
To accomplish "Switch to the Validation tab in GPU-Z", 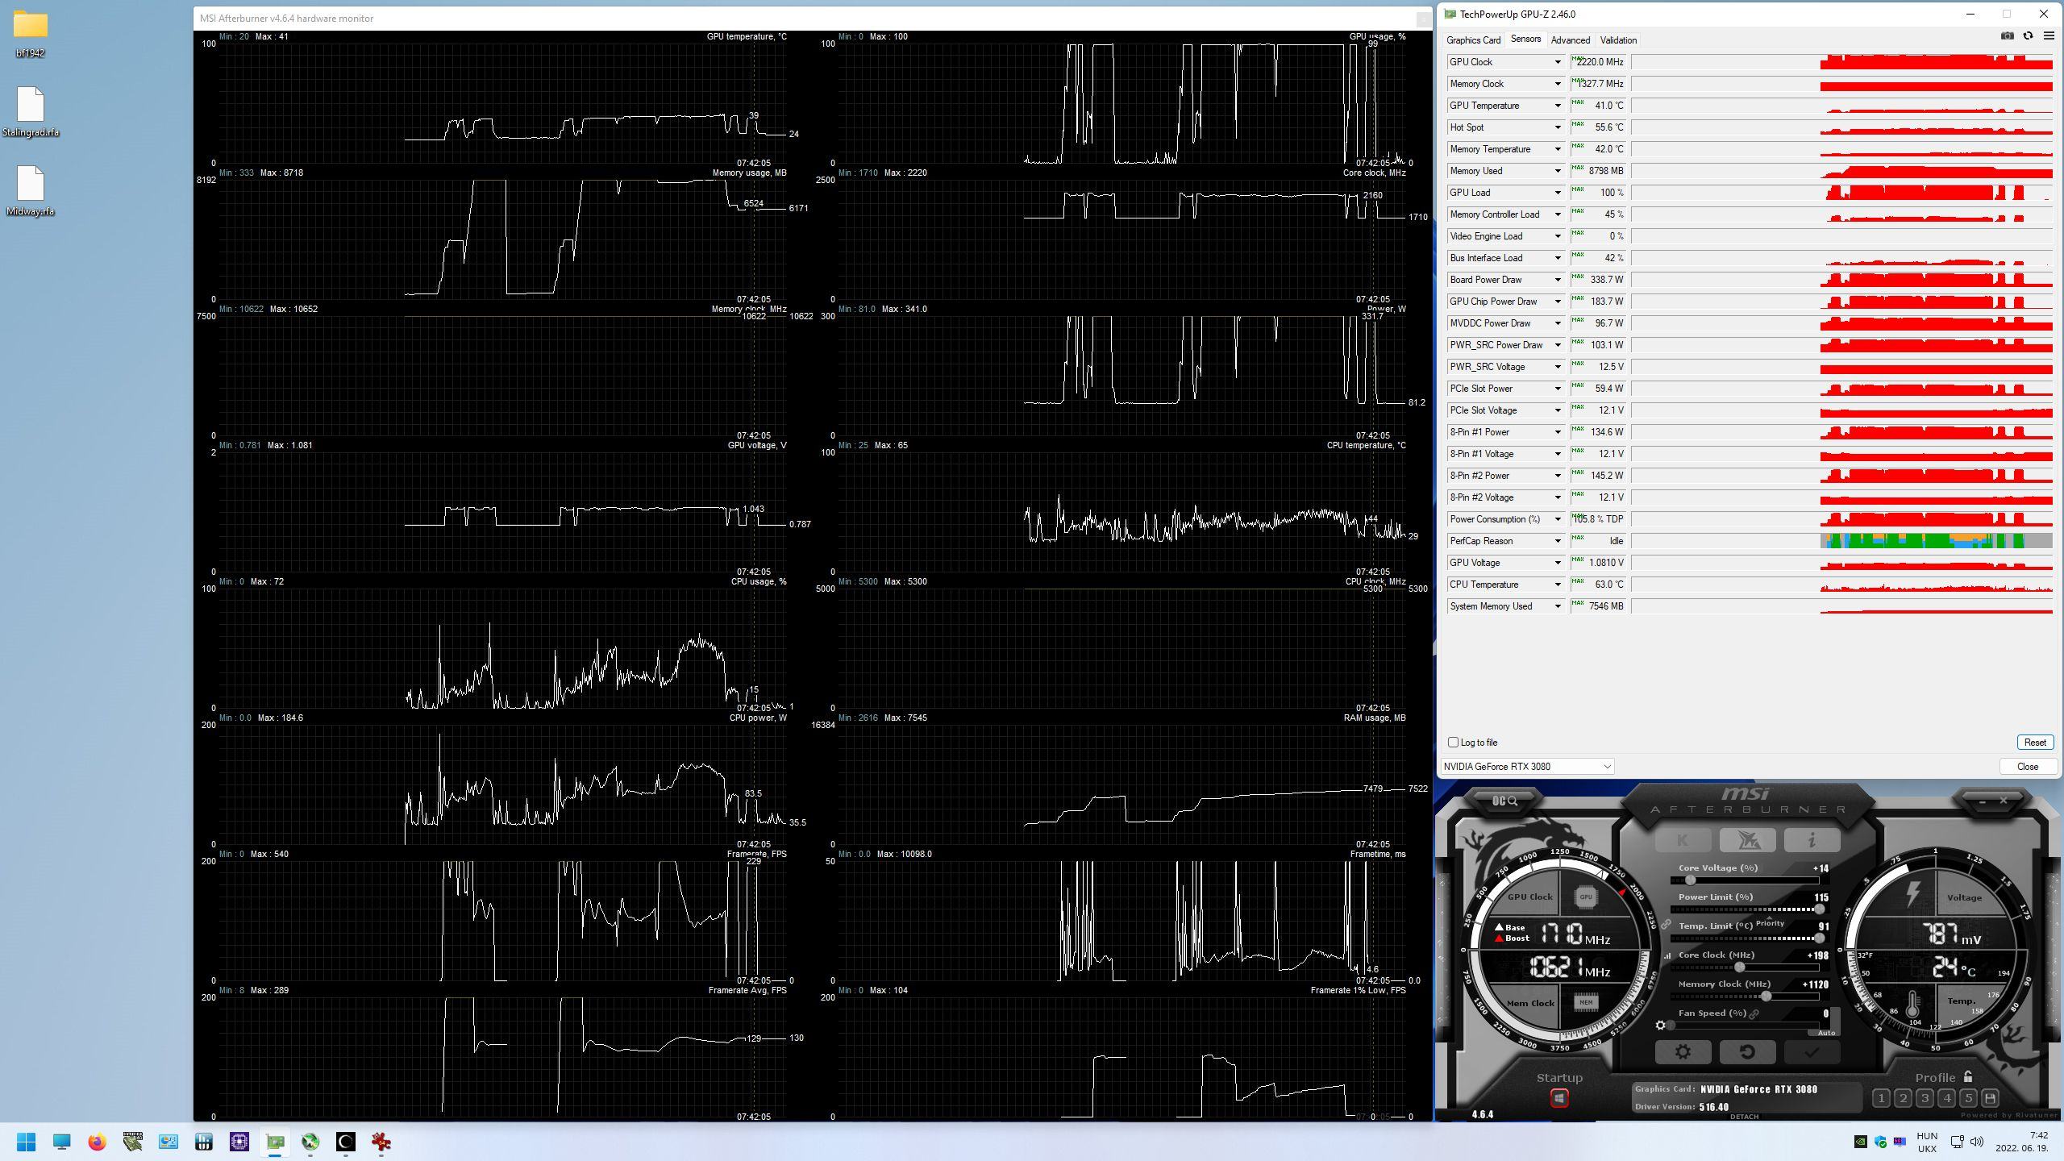I will [x=1618, y=40].
